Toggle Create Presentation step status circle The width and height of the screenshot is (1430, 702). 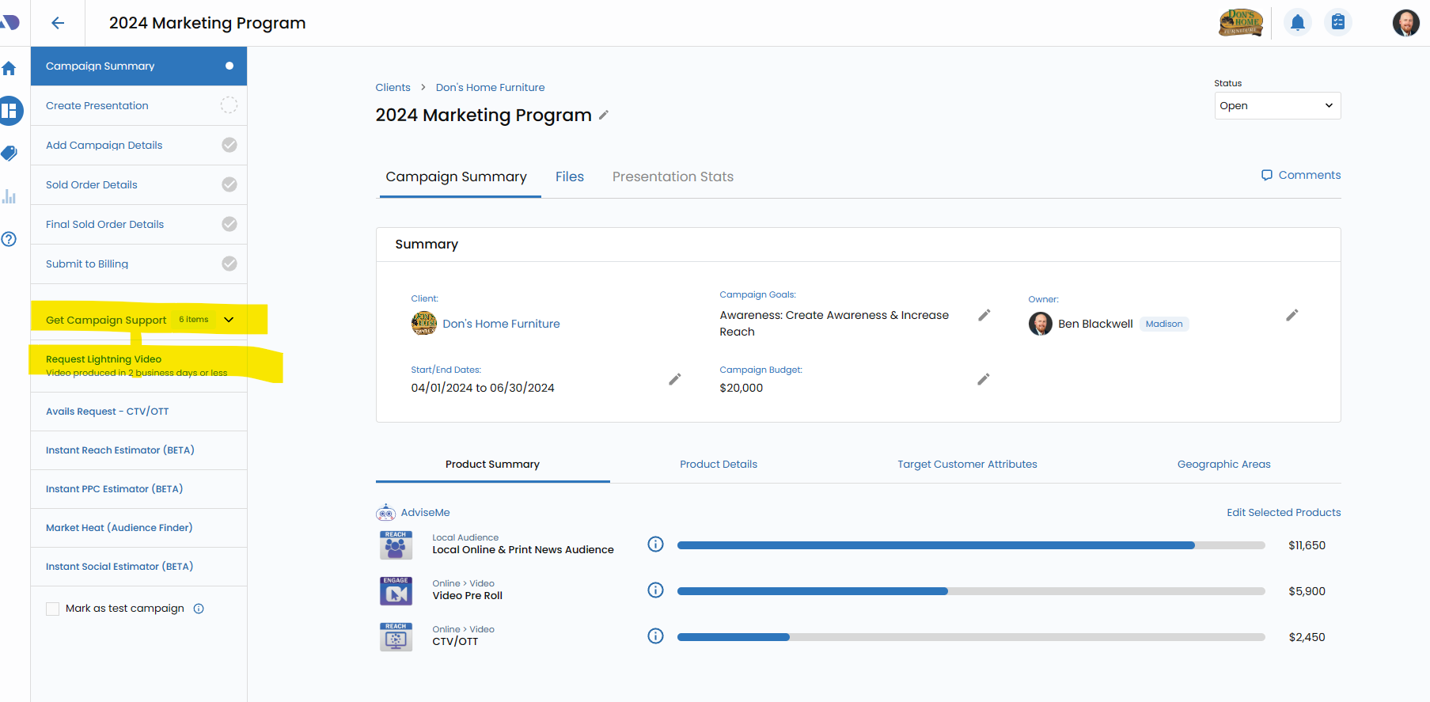click(x=229, y=105)
